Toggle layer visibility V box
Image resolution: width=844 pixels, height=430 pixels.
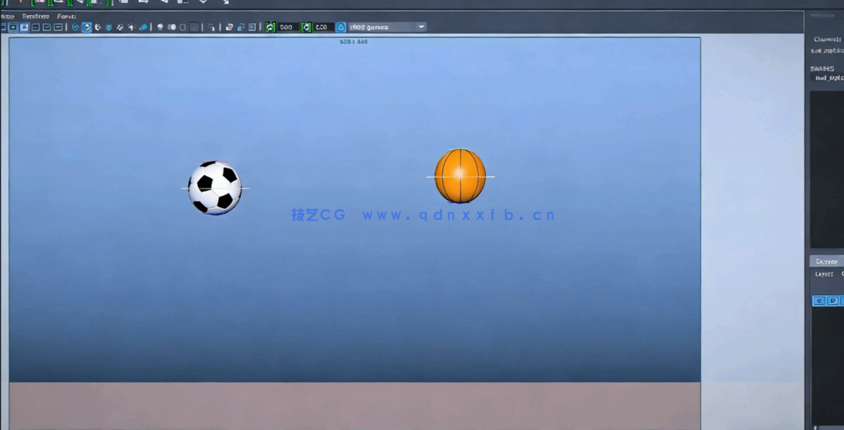819,301
